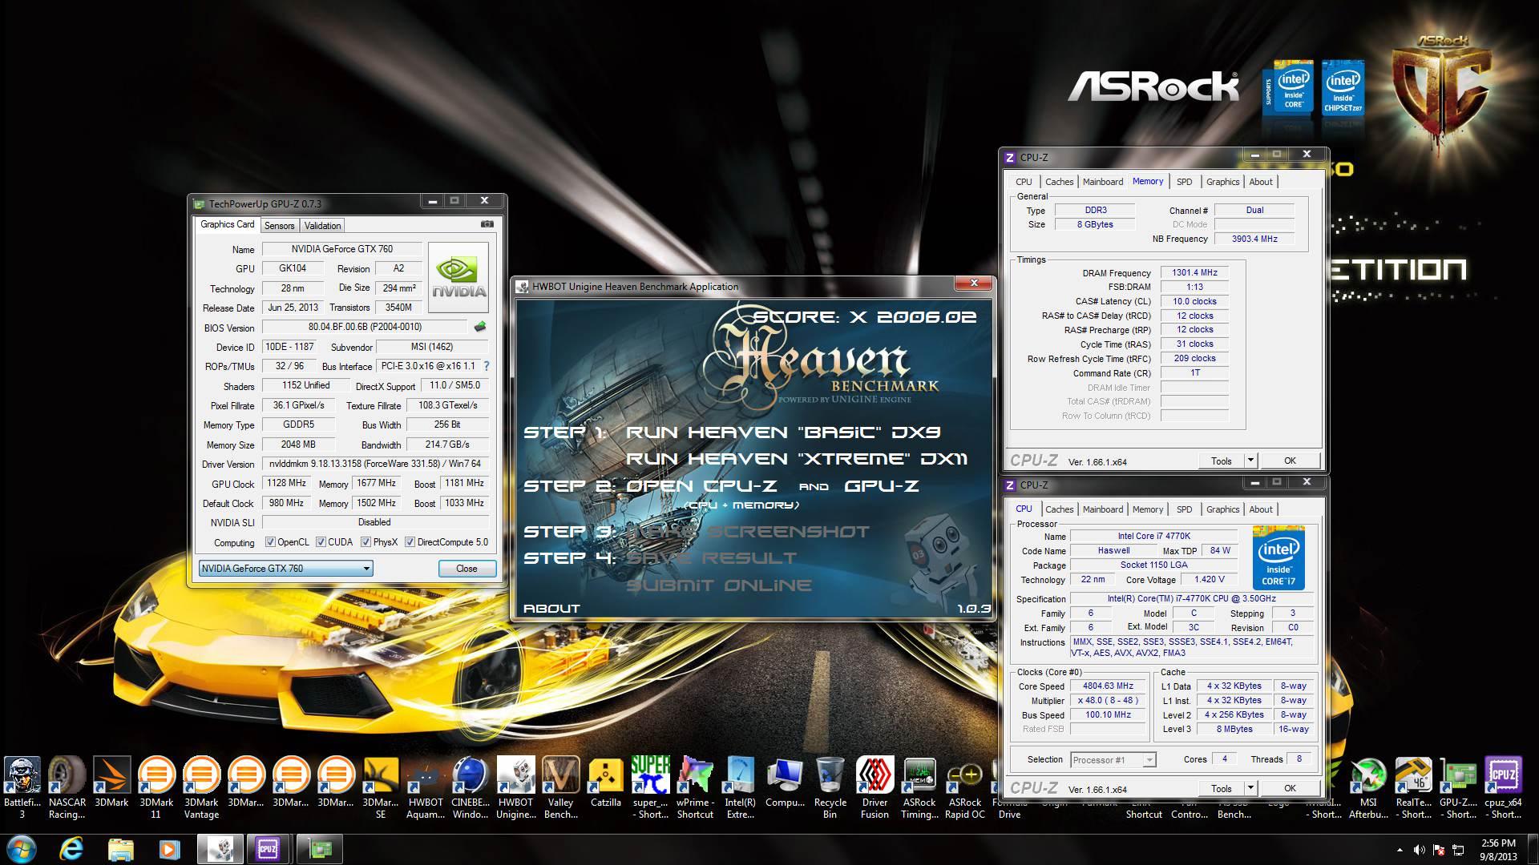Click Run Heaven "Basic" DX9
Image resolution: width=1539 pixels, height=865 pixels.
782,432
